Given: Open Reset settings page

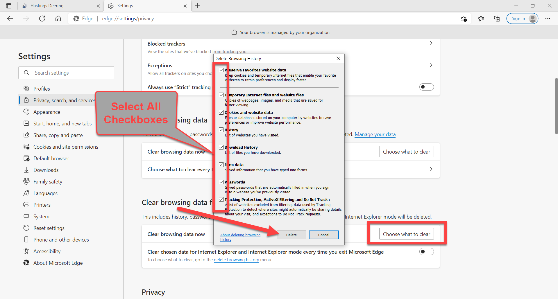Looking at the screenshot, I should pos(49,228).
